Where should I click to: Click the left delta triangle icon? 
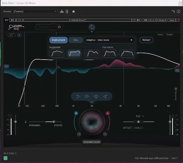click(x=79, y=134)
